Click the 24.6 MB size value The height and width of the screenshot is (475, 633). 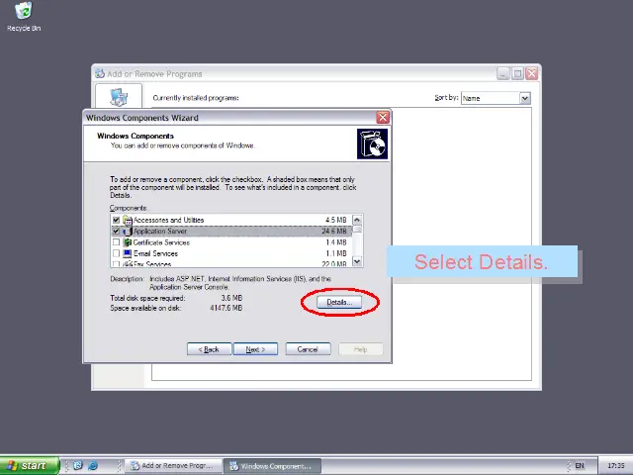[334, 232]
